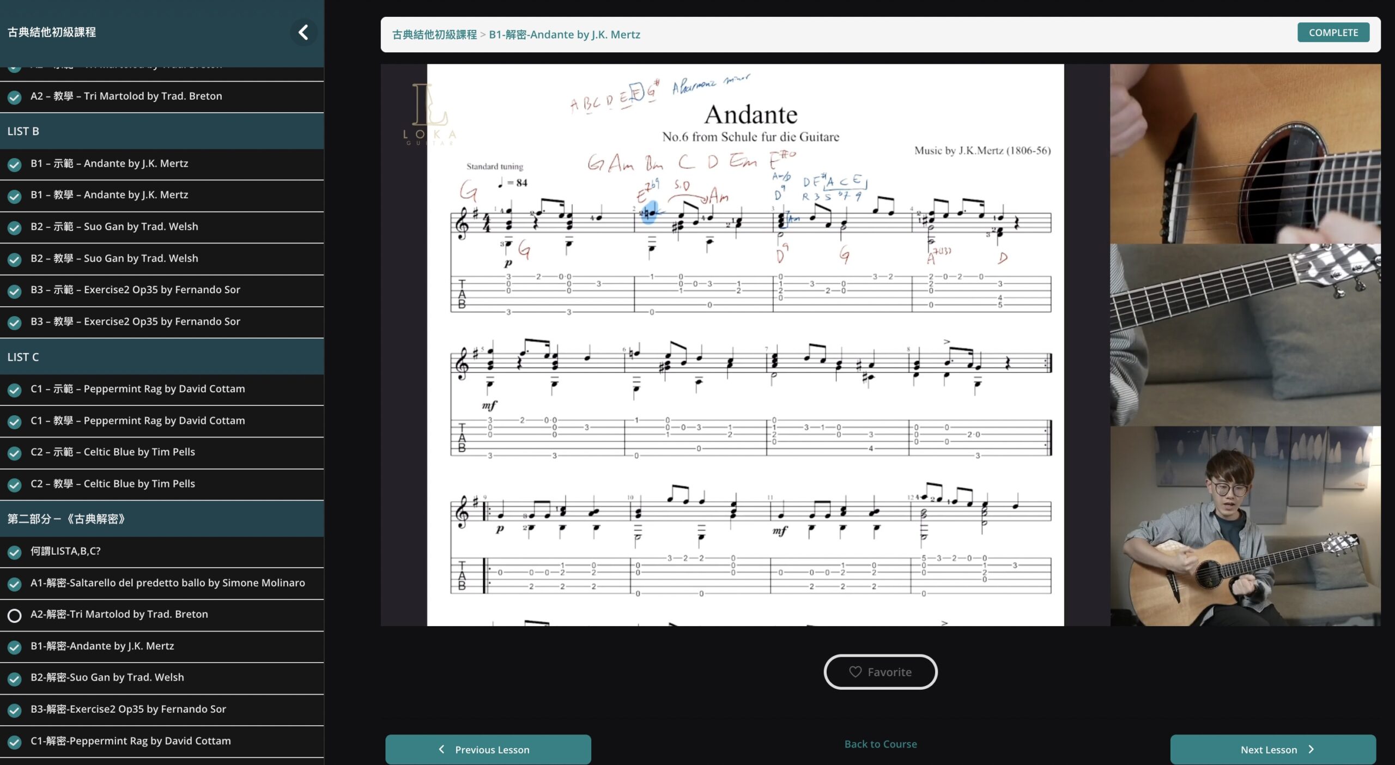Open lesson C2 – 示範 – Celtic Blue by Tim Pells
Image resolution: width=1395 pixels, height=765 pixels.
pyautogui.click(x=162, y=452)
